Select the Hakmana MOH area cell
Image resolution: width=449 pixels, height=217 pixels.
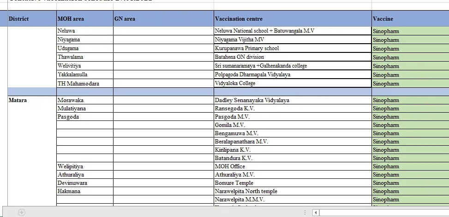[85, 191]
